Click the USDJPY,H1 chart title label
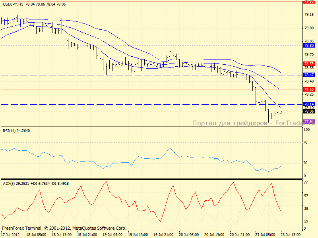The height and width of the screenshot is (238, 318). click(x=12, y=4)
